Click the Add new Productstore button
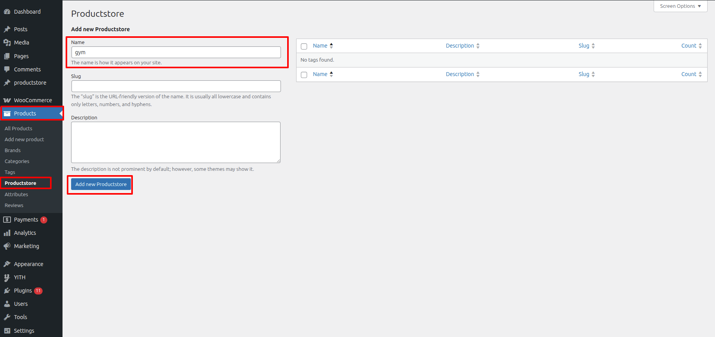The width and height of the screenshot is (715, 337). 101,184
